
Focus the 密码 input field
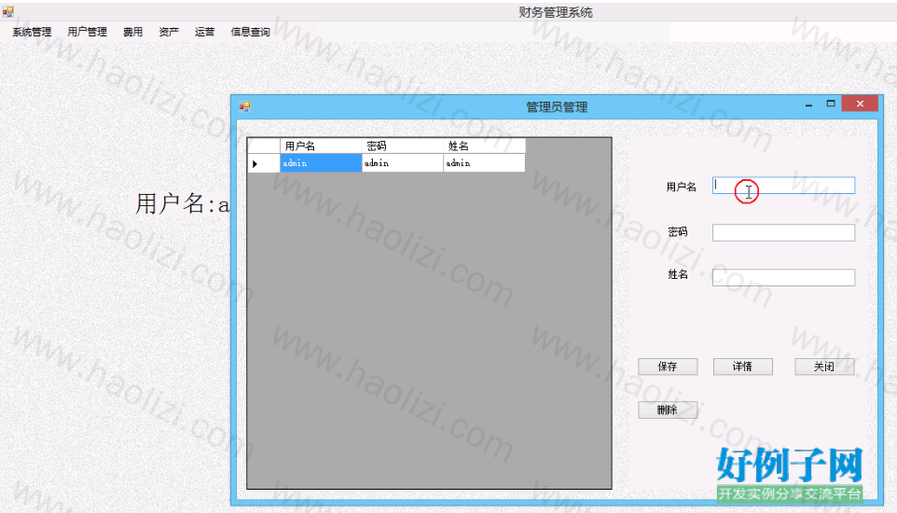pyautogui.click(x=784, y=232)
